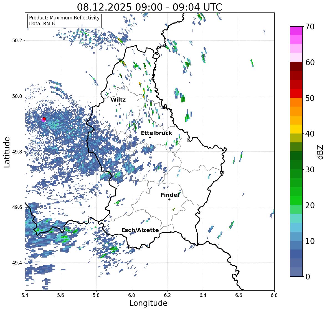Click the 20 tick on the colorbar

(310, 205)
